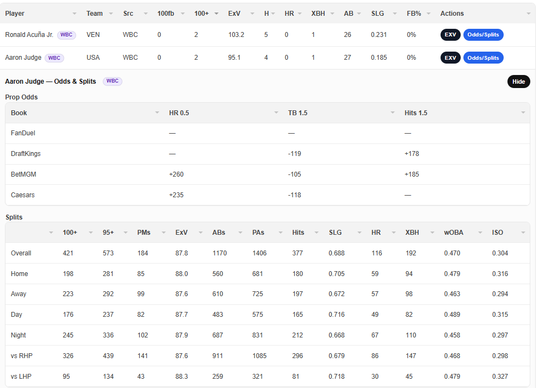539x388 pixels.
Task: Open the PMs column dropdown arrow
Action: pyautogui.click(x=164, y=233)
